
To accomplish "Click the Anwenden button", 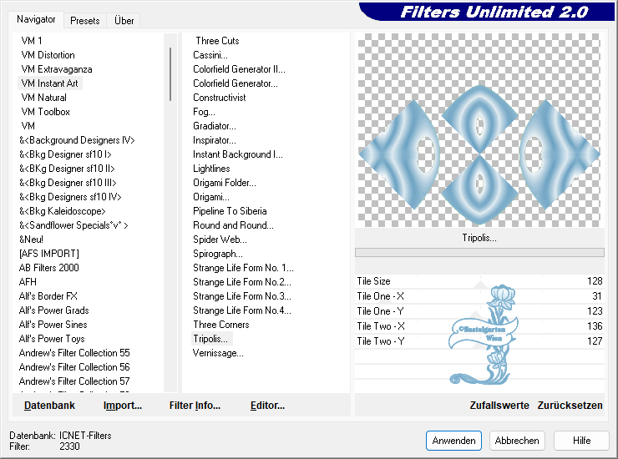I will (453, 441).
